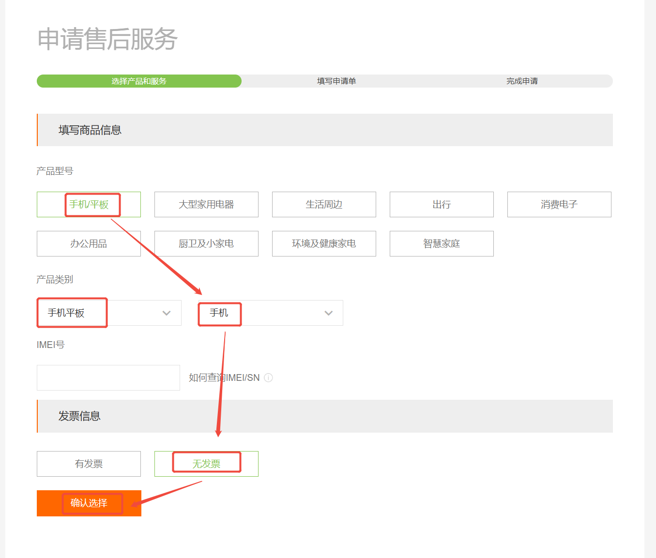Expand the 手机 subcategory dropdown

tap(271, 313)
